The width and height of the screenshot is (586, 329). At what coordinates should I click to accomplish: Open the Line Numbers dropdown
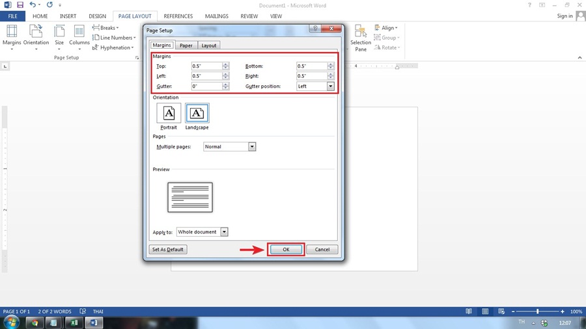coord(114,38)
